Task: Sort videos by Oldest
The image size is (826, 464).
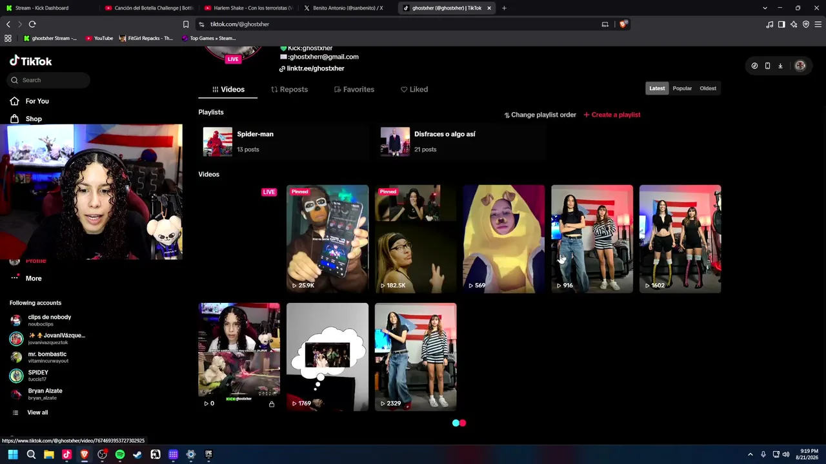Action: point(708,88)
